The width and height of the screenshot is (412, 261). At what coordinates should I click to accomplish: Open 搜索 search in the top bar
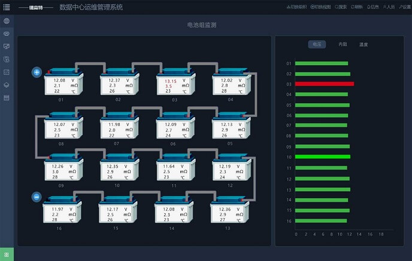pyautogui.click(x=341, y=7)
